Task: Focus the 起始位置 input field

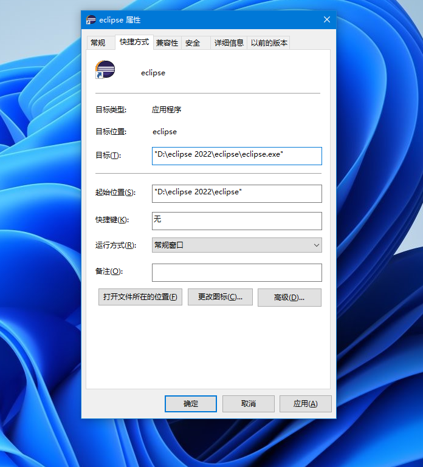Action: 236,194
